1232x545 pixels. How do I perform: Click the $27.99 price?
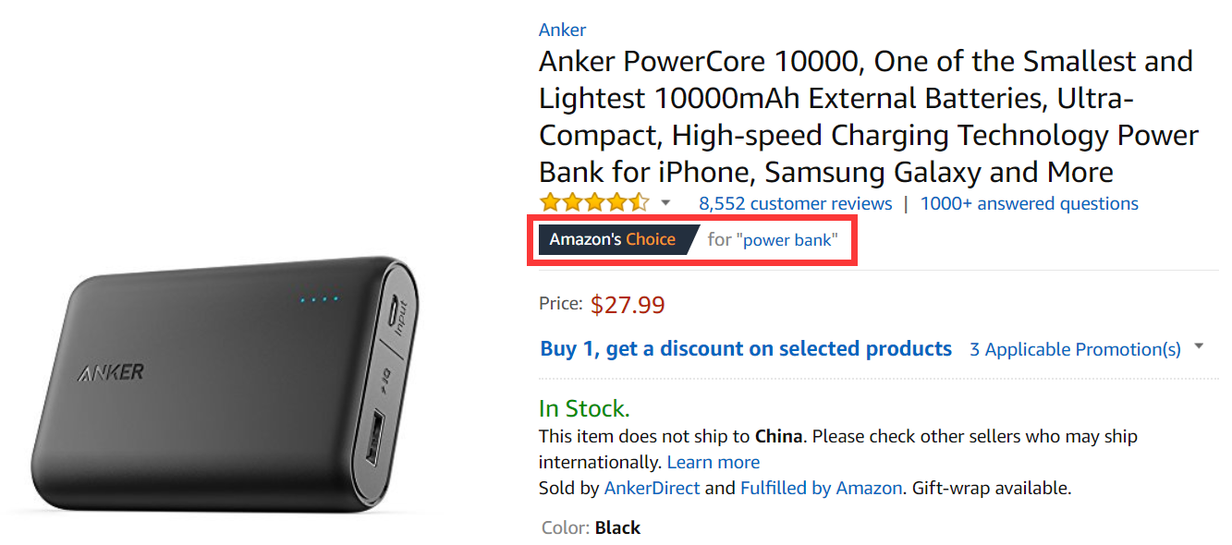628,304
